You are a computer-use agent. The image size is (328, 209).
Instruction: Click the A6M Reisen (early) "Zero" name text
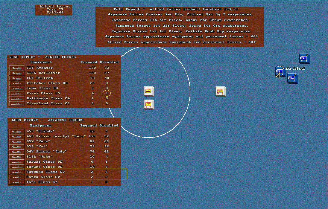point(56,136)
